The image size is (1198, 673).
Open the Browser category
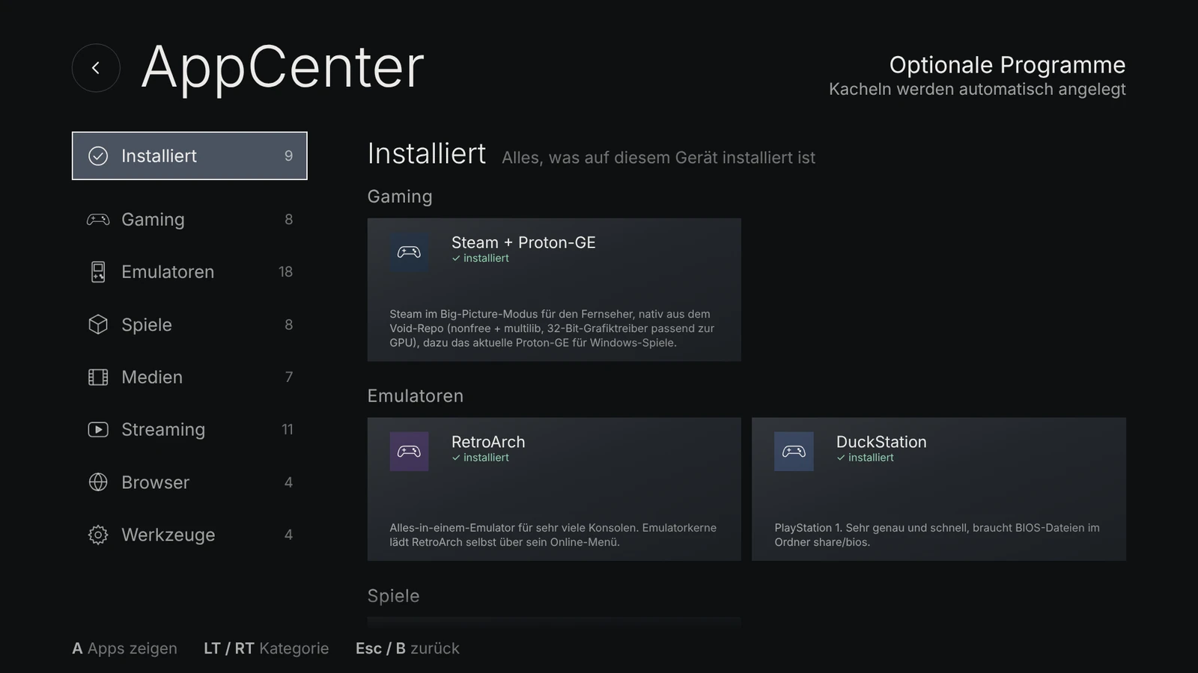189,482
